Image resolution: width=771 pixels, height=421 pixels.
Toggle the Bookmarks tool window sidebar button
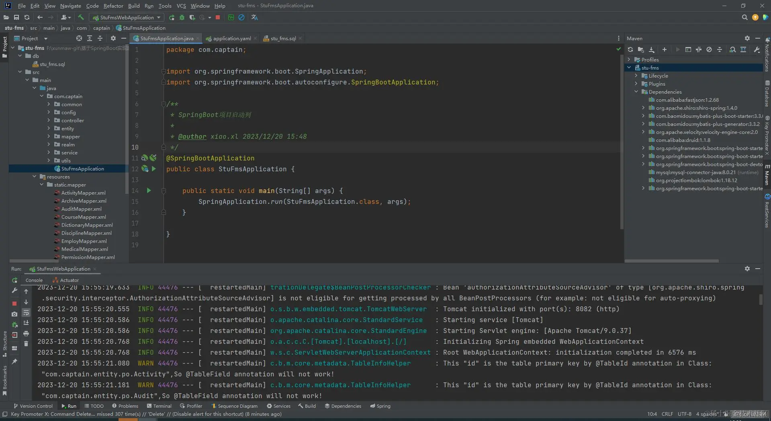click(4, 380)
